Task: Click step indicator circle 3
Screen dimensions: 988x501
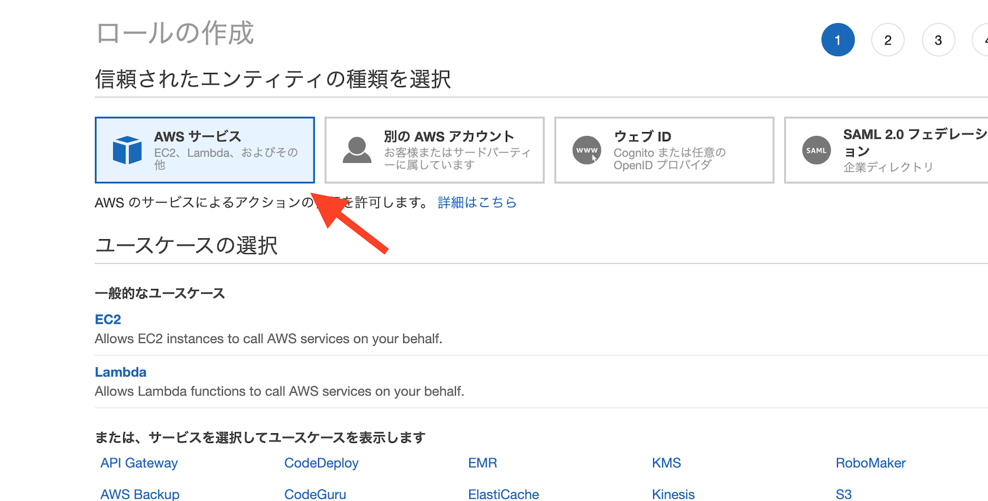Action: [x=938, y=39]
